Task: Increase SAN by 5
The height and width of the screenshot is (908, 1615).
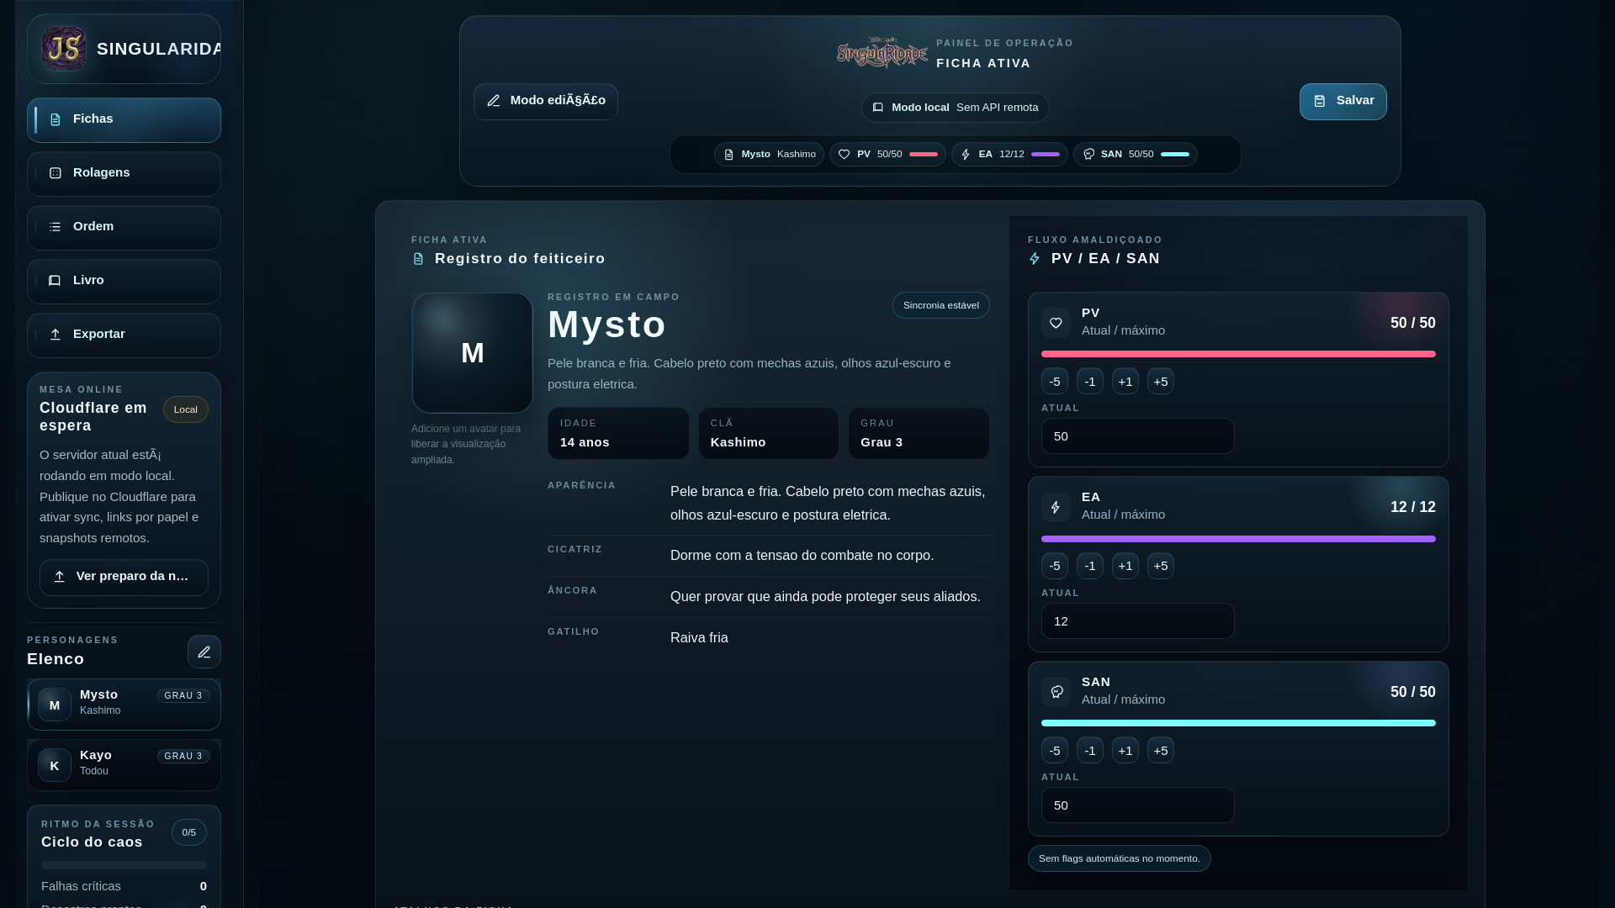Action: click(1161, 750)
